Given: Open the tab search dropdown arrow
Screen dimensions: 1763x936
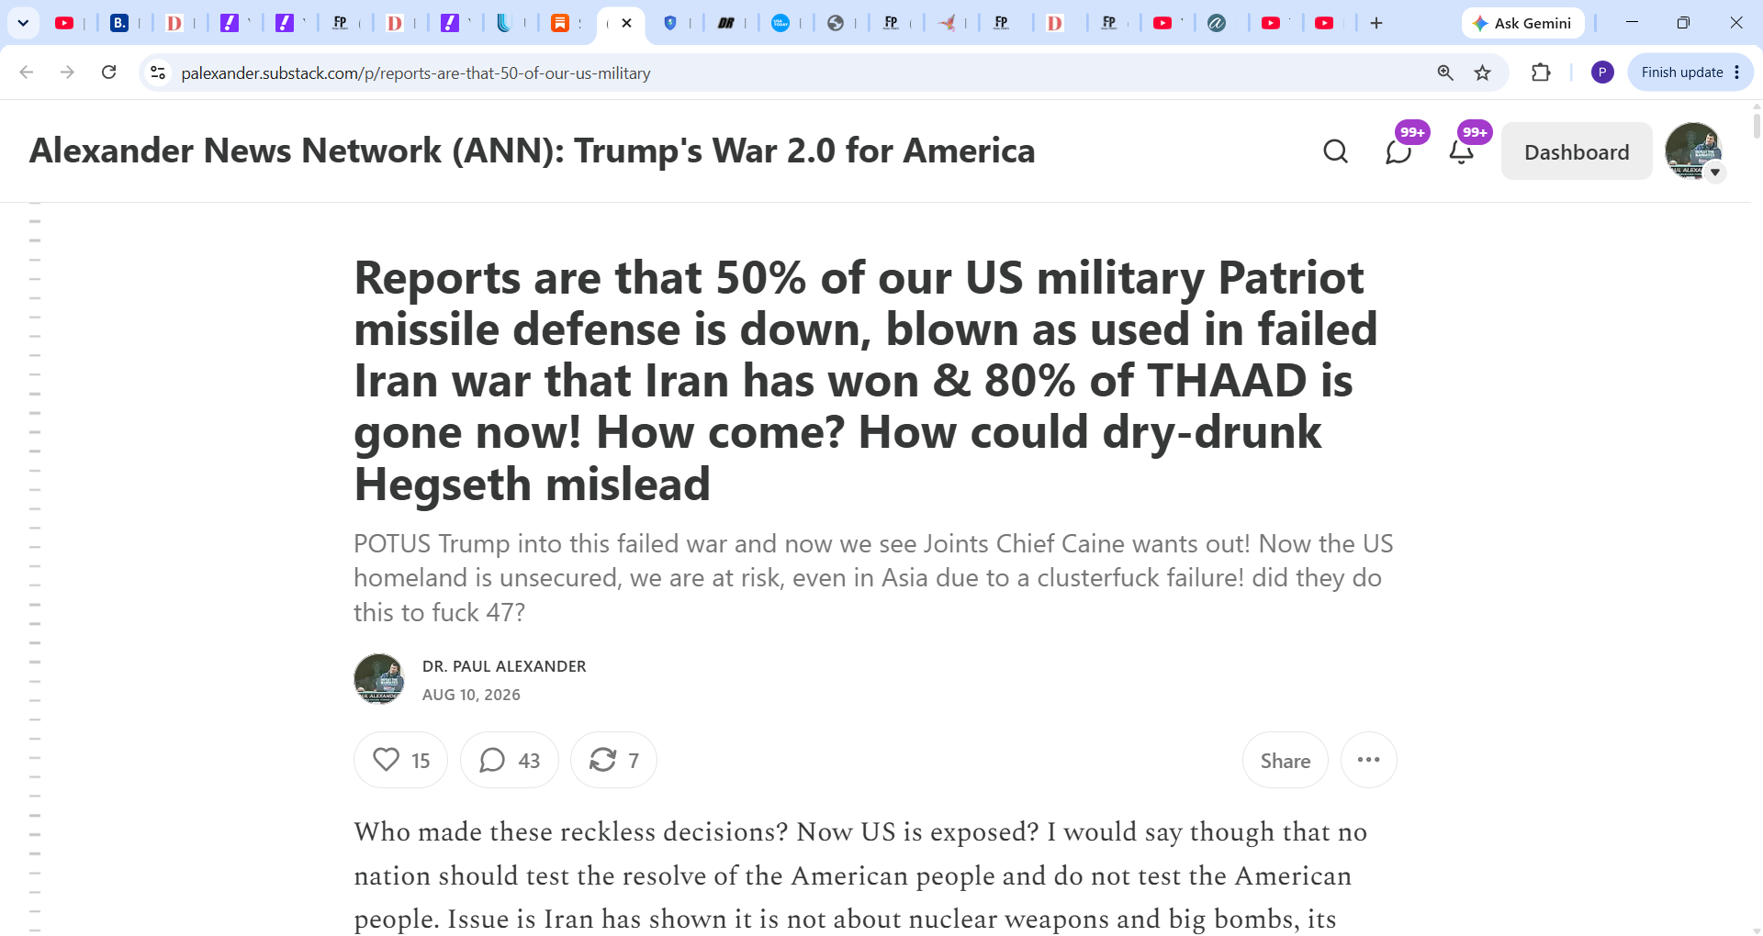Looking at the screenshot, I should (x=23, y=23).
